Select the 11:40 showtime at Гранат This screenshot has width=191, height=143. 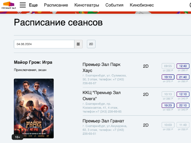[183, 125]
